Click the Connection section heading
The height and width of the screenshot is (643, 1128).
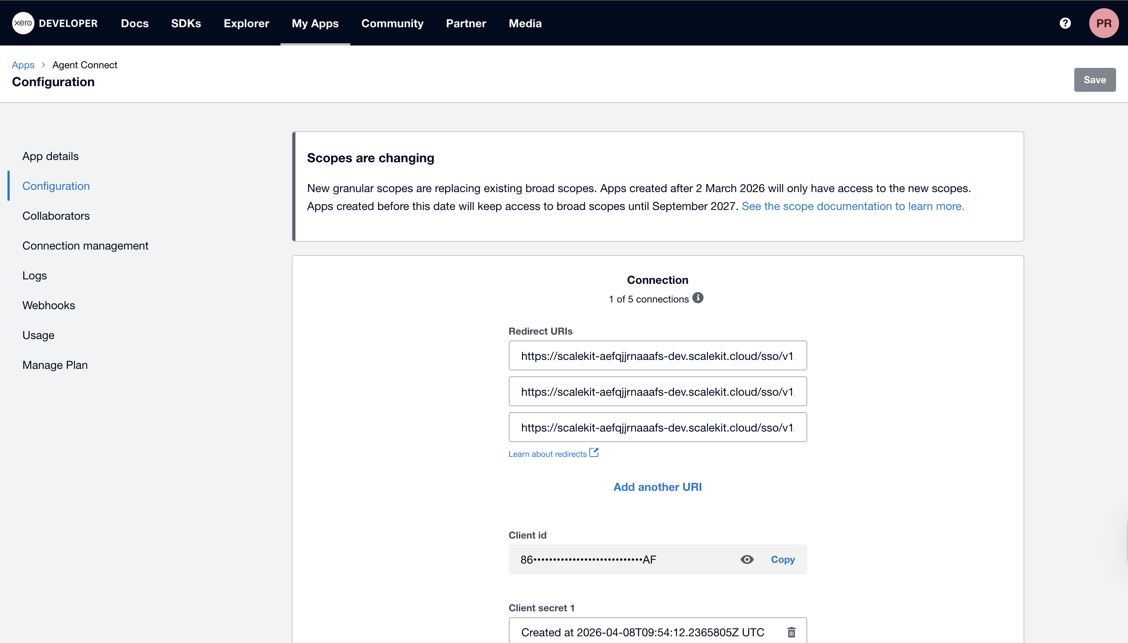coord(658,280)
